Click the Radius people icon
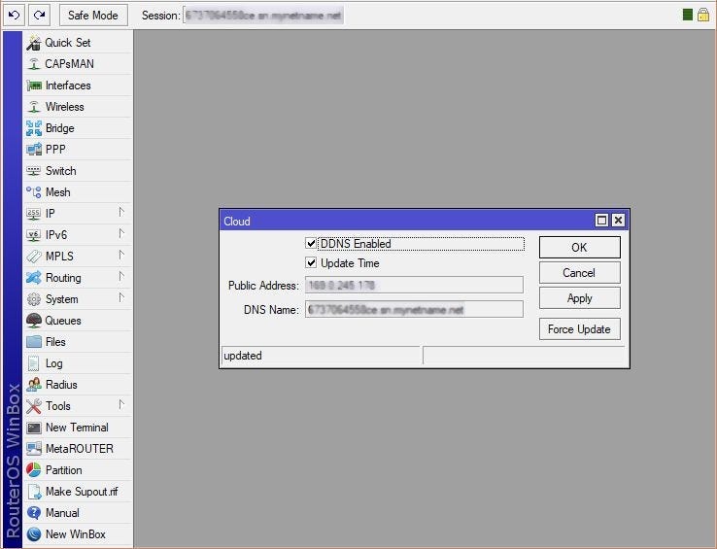717x549 pixels. click(34, 385)
